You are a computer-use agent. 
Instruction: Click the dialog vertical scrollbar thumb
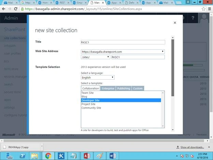click(x=173, y=68)
